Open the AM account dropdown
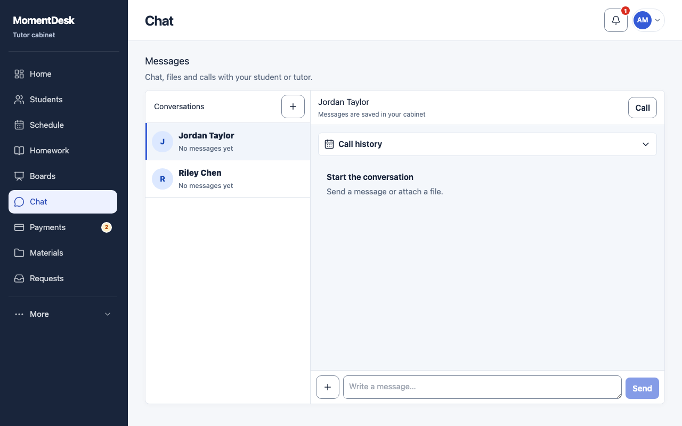 (x=648, y=20)
